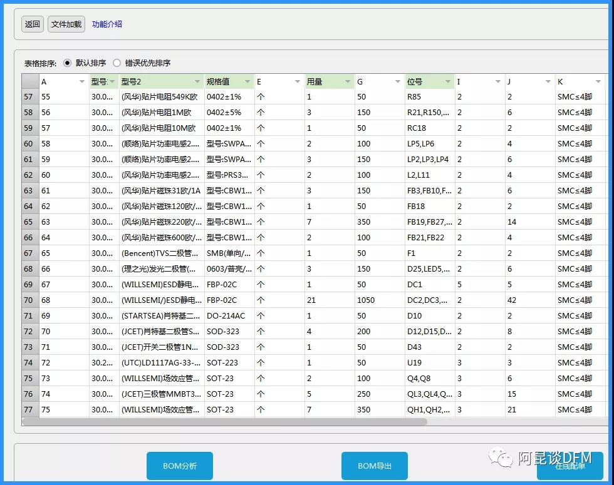Click cell (风华)贴片电阻10M欧

[162, 128]
